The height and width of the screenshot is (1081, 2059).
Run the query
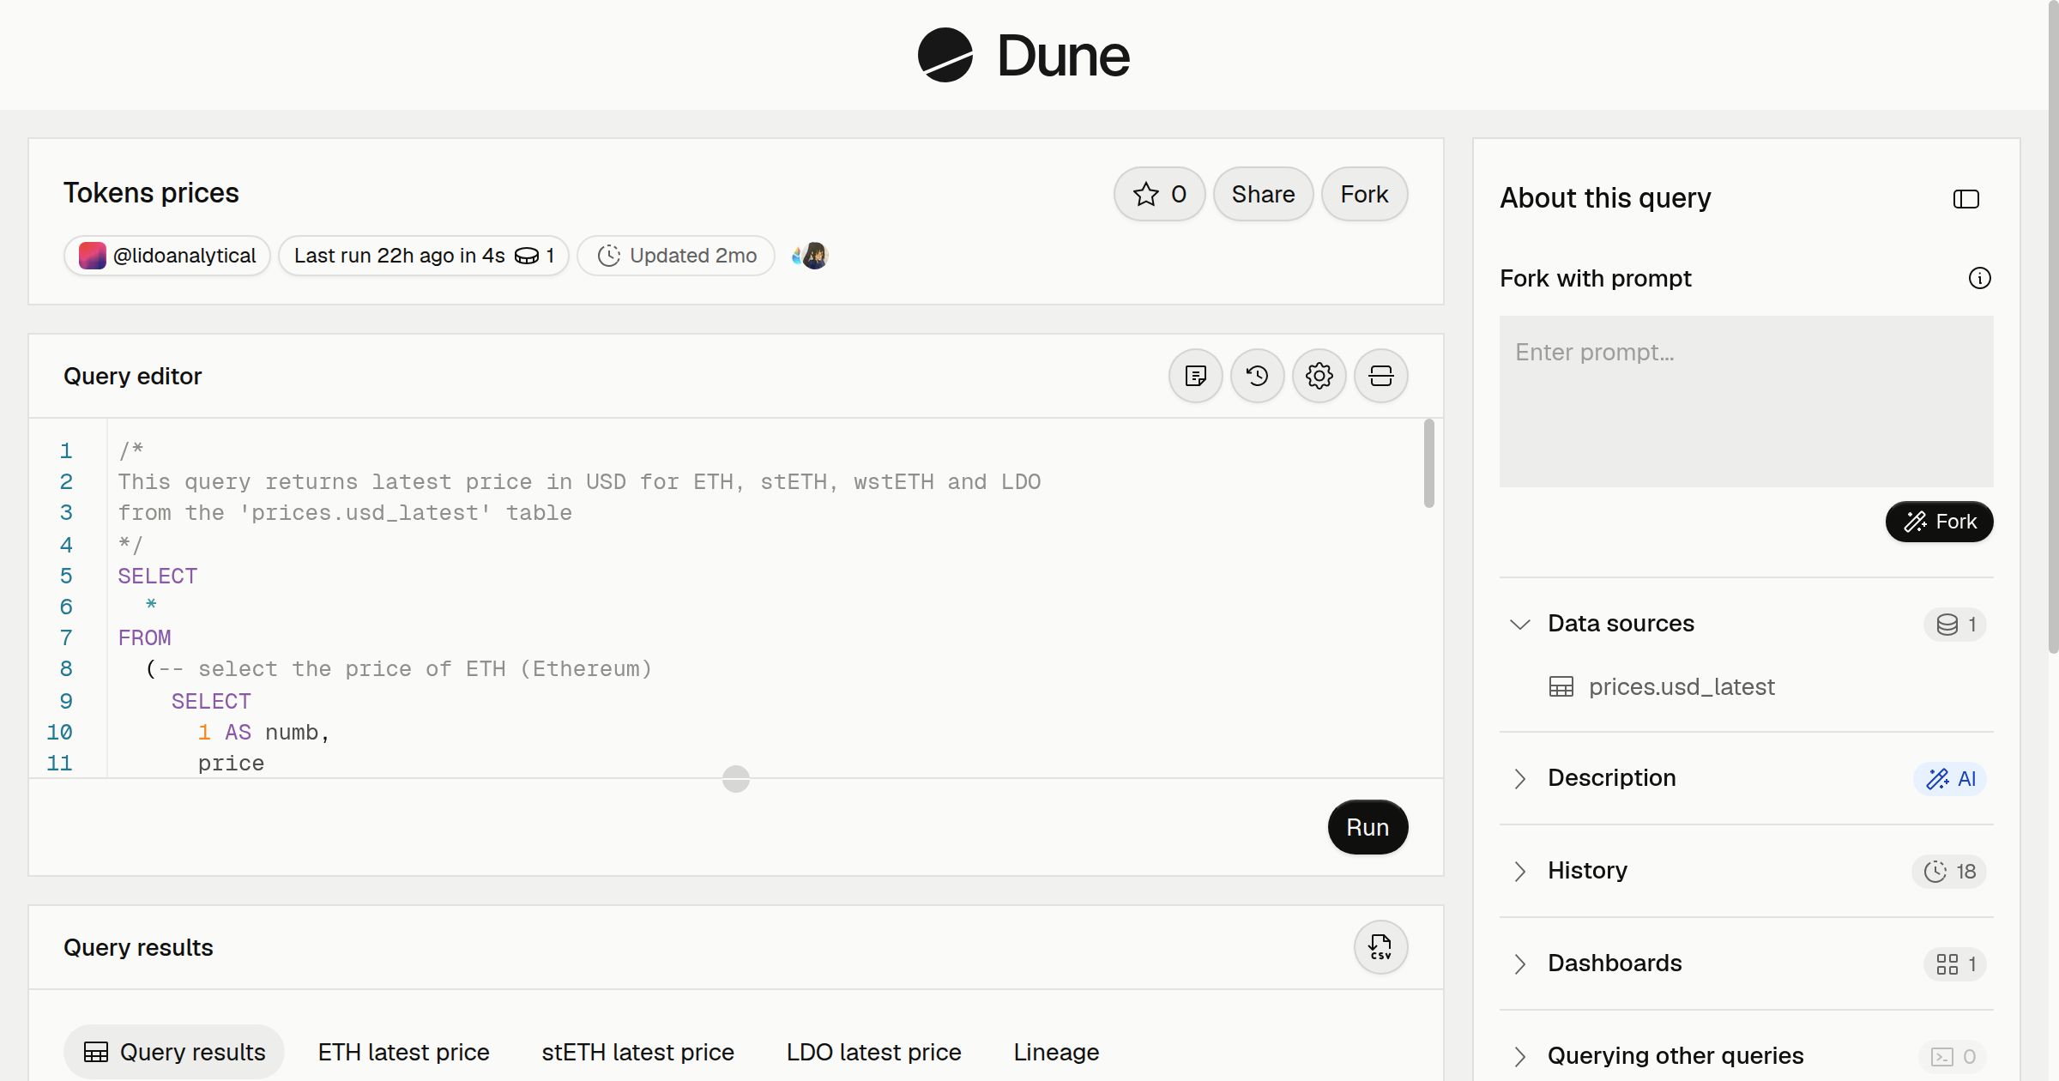coord(1368,827)
